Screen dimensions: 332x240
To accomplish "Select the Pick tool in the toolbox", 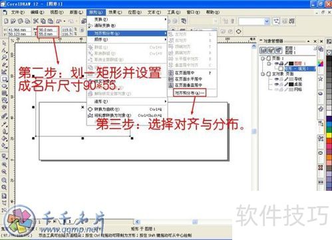I will (4, 43).
